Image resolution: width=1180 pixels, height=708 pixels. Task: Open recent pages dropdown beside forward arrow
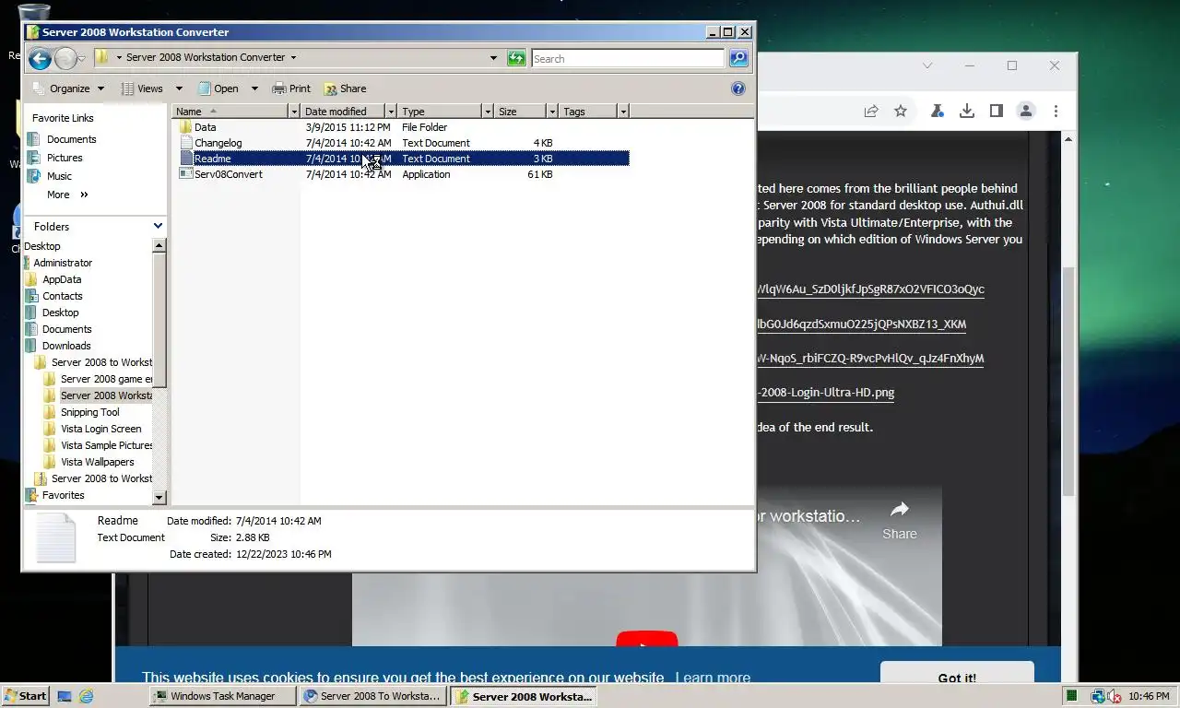82,59
